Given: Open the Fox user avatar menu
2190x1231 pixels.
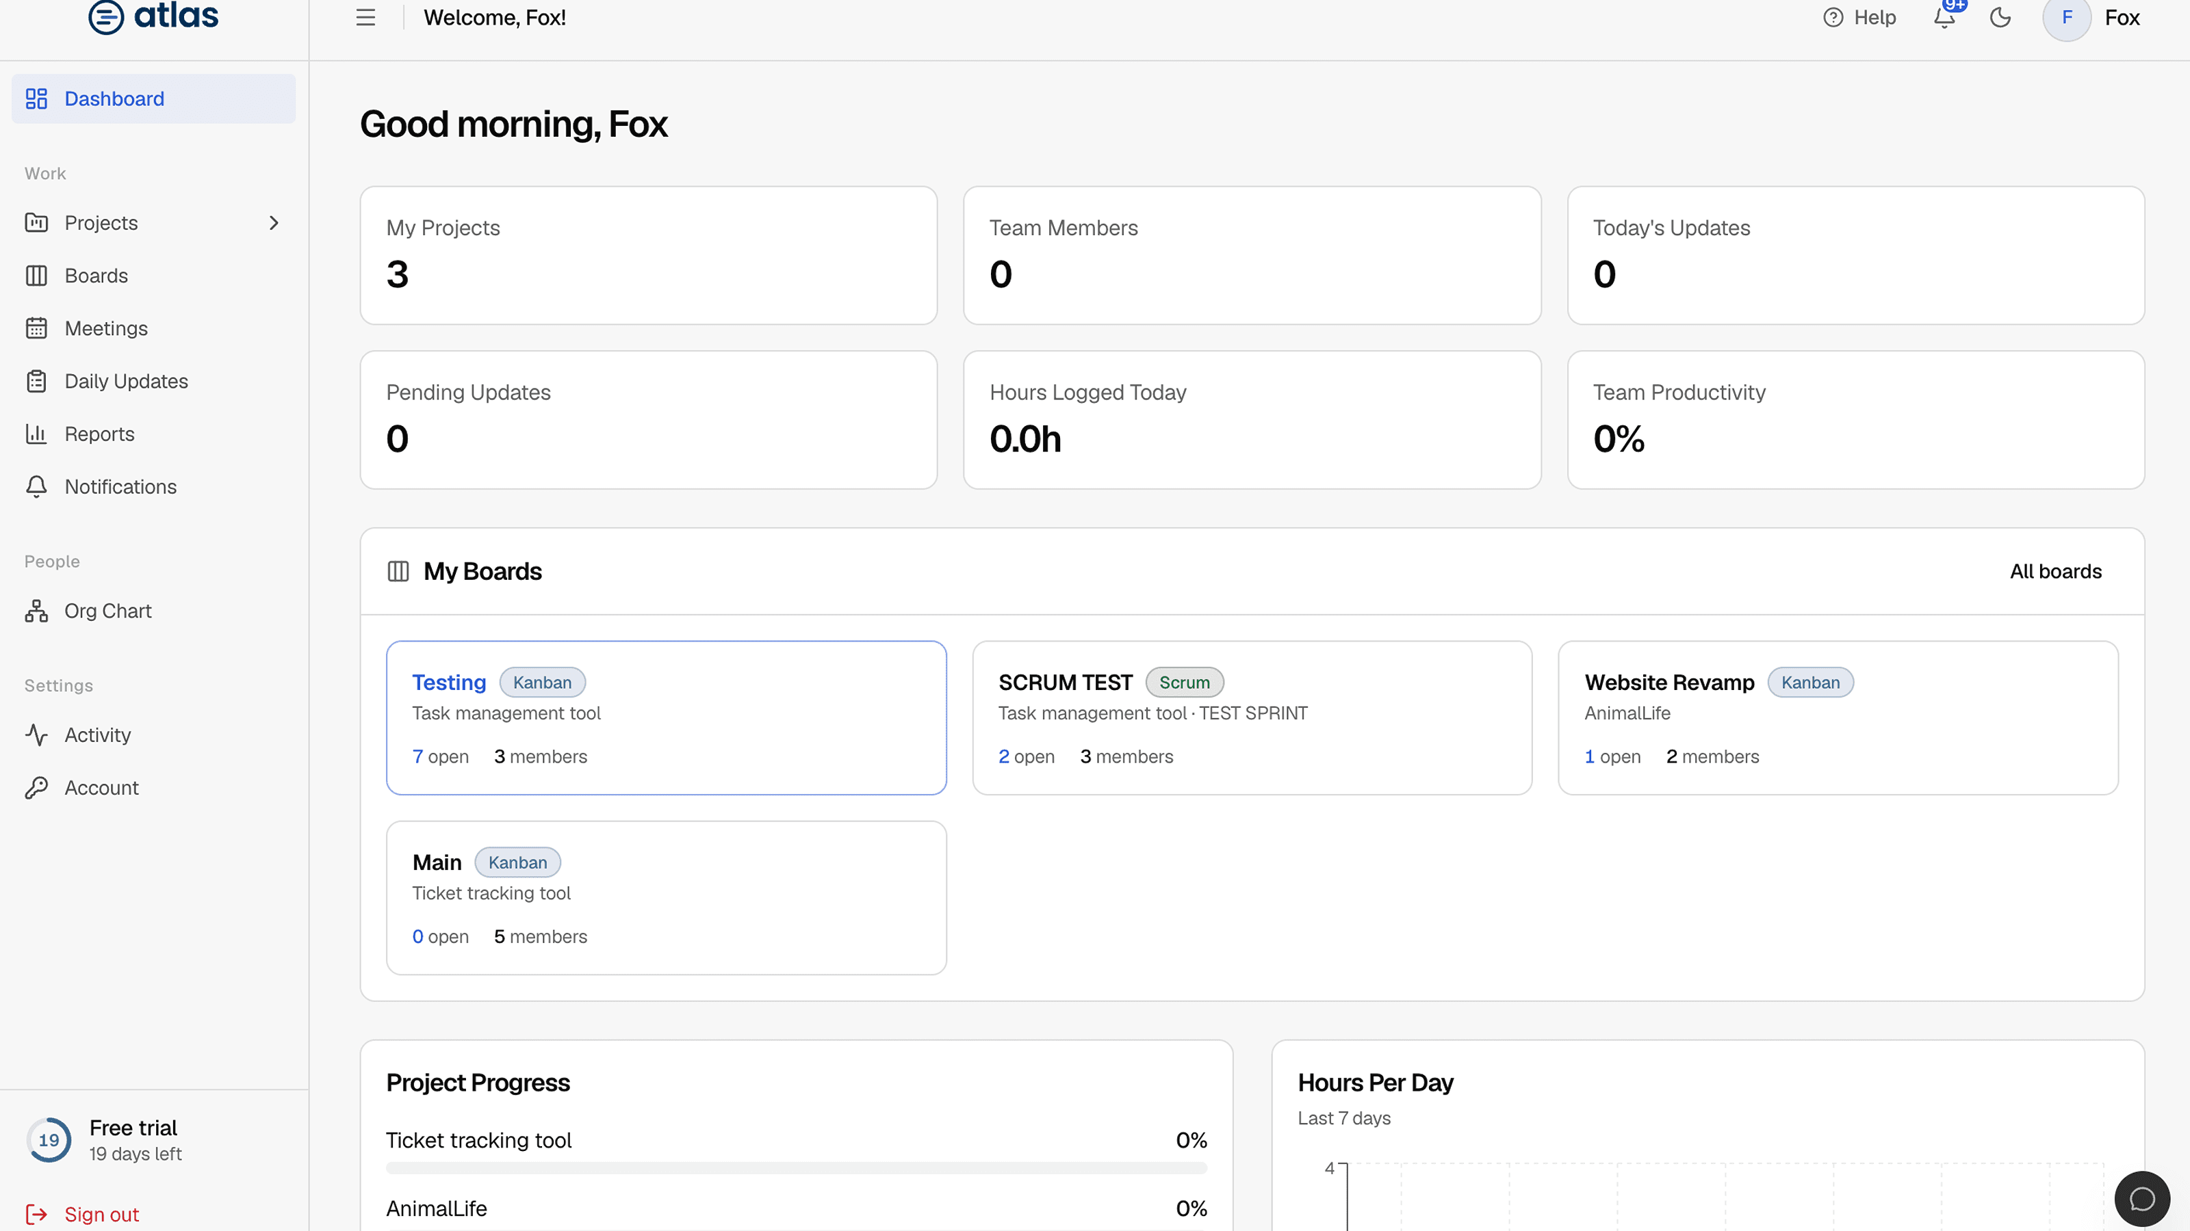Looking at the screenshot, I should click(x=2067, y=18).
